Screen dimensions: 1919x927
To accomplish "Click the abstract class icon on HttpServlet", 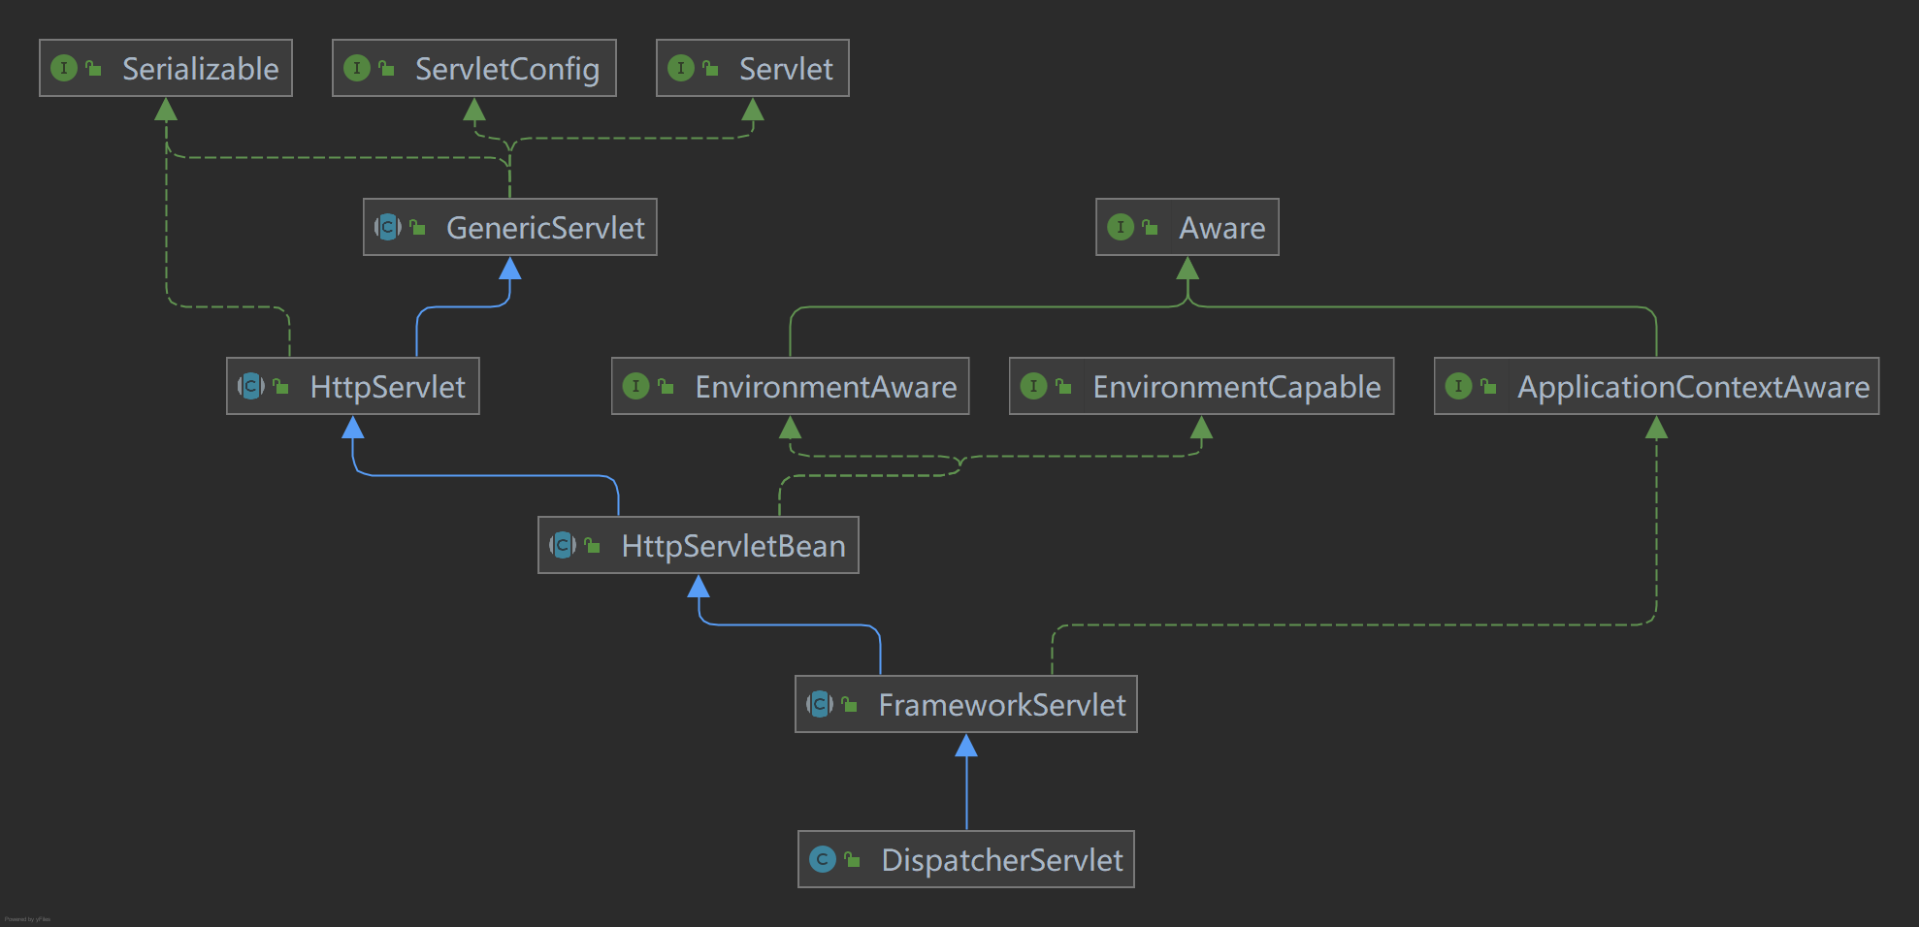I will 251,386.
